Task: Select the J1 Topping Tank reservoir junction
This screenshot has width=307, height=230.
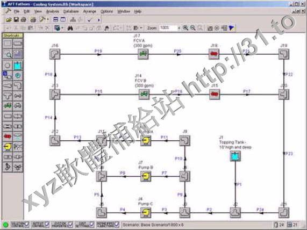Action: coord(235,156)
